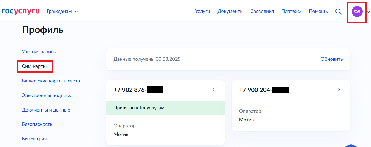Select Платежи in the top menu
The image size is (371, 147).
(291, 12)
